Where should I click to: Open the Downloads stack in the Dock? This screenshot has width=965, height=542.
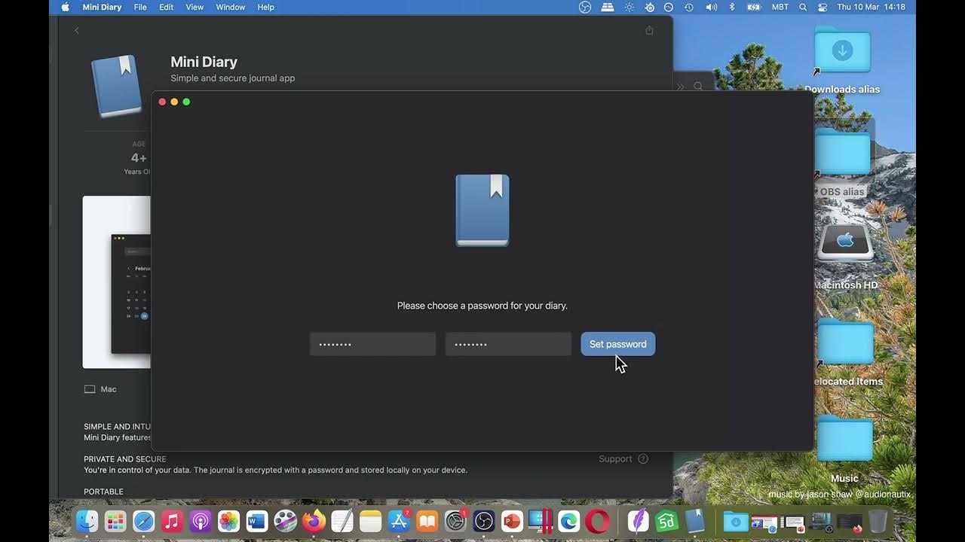pos(735,521)
